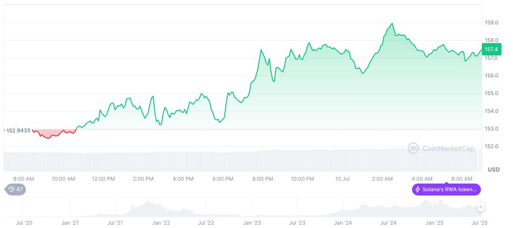Screen dimensions: 513x228
Task: Click the 10 Jul date axis label
Action: point(342,179)
